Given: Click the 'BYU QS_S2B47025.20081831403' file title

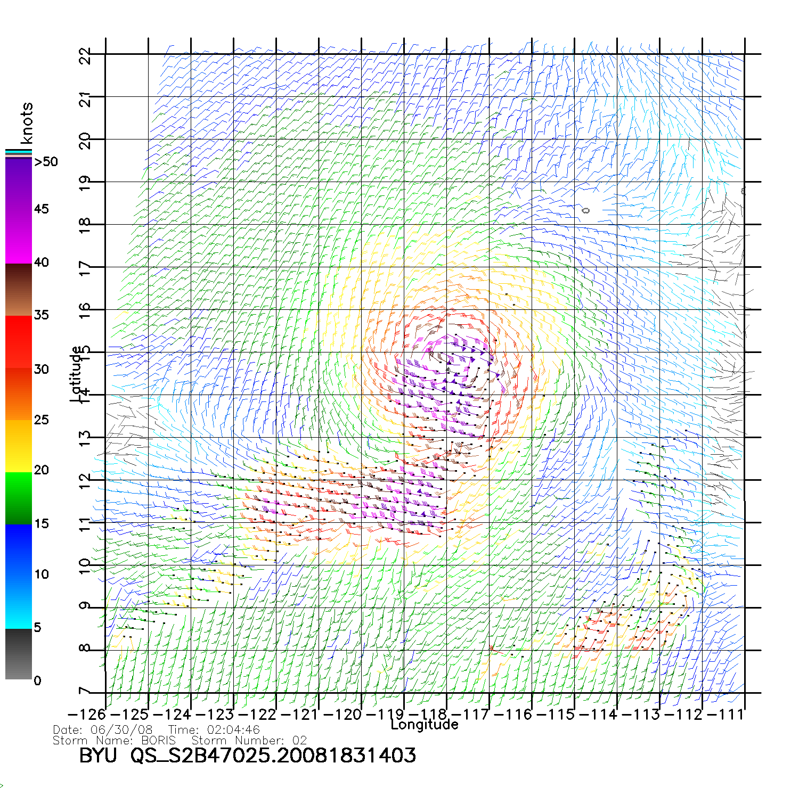Looking at the screenshot, I should click(247, 756).
